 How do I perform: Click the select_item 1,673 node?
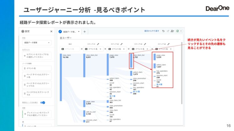131,73
